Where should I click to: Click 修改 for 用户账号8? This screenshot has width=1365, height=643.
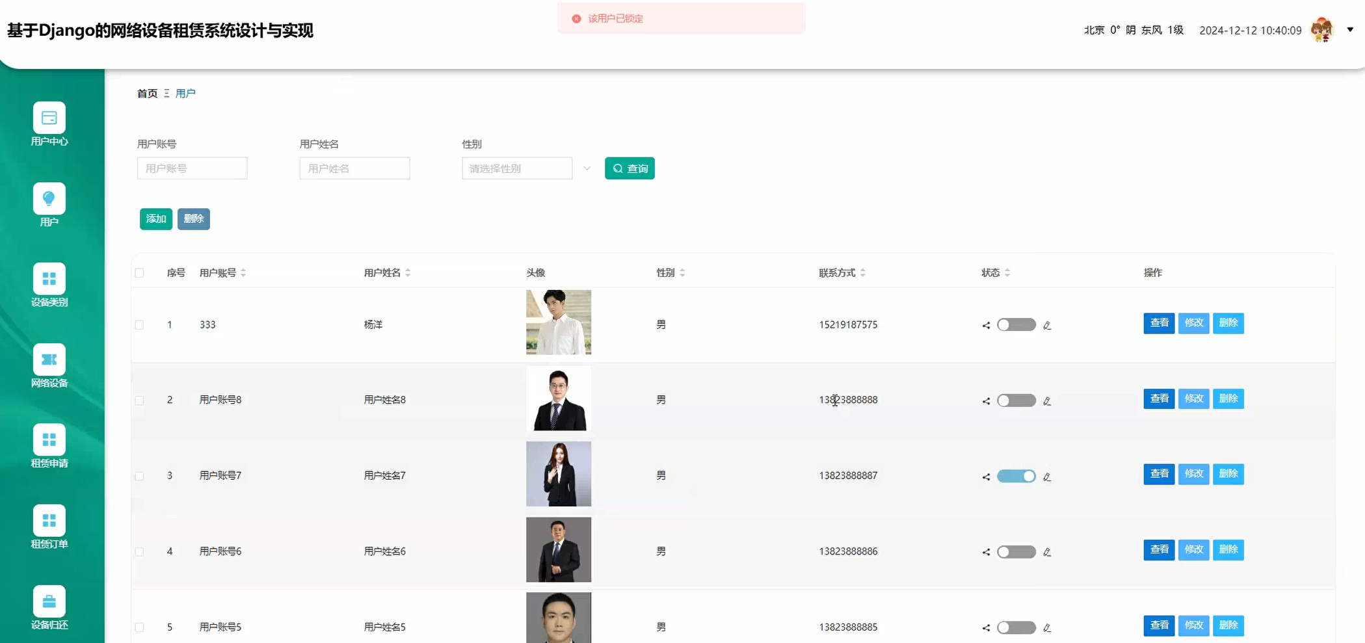(x=1194, y=399)
